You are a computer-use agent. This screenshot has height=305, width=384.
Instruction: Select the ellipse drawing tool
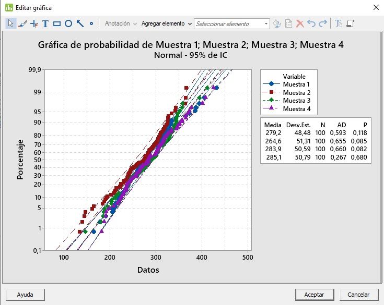click(68, 23)
